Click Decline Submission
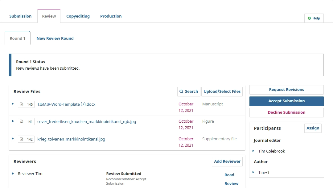This screenshot has height=188, width=333. pos(286,112)
